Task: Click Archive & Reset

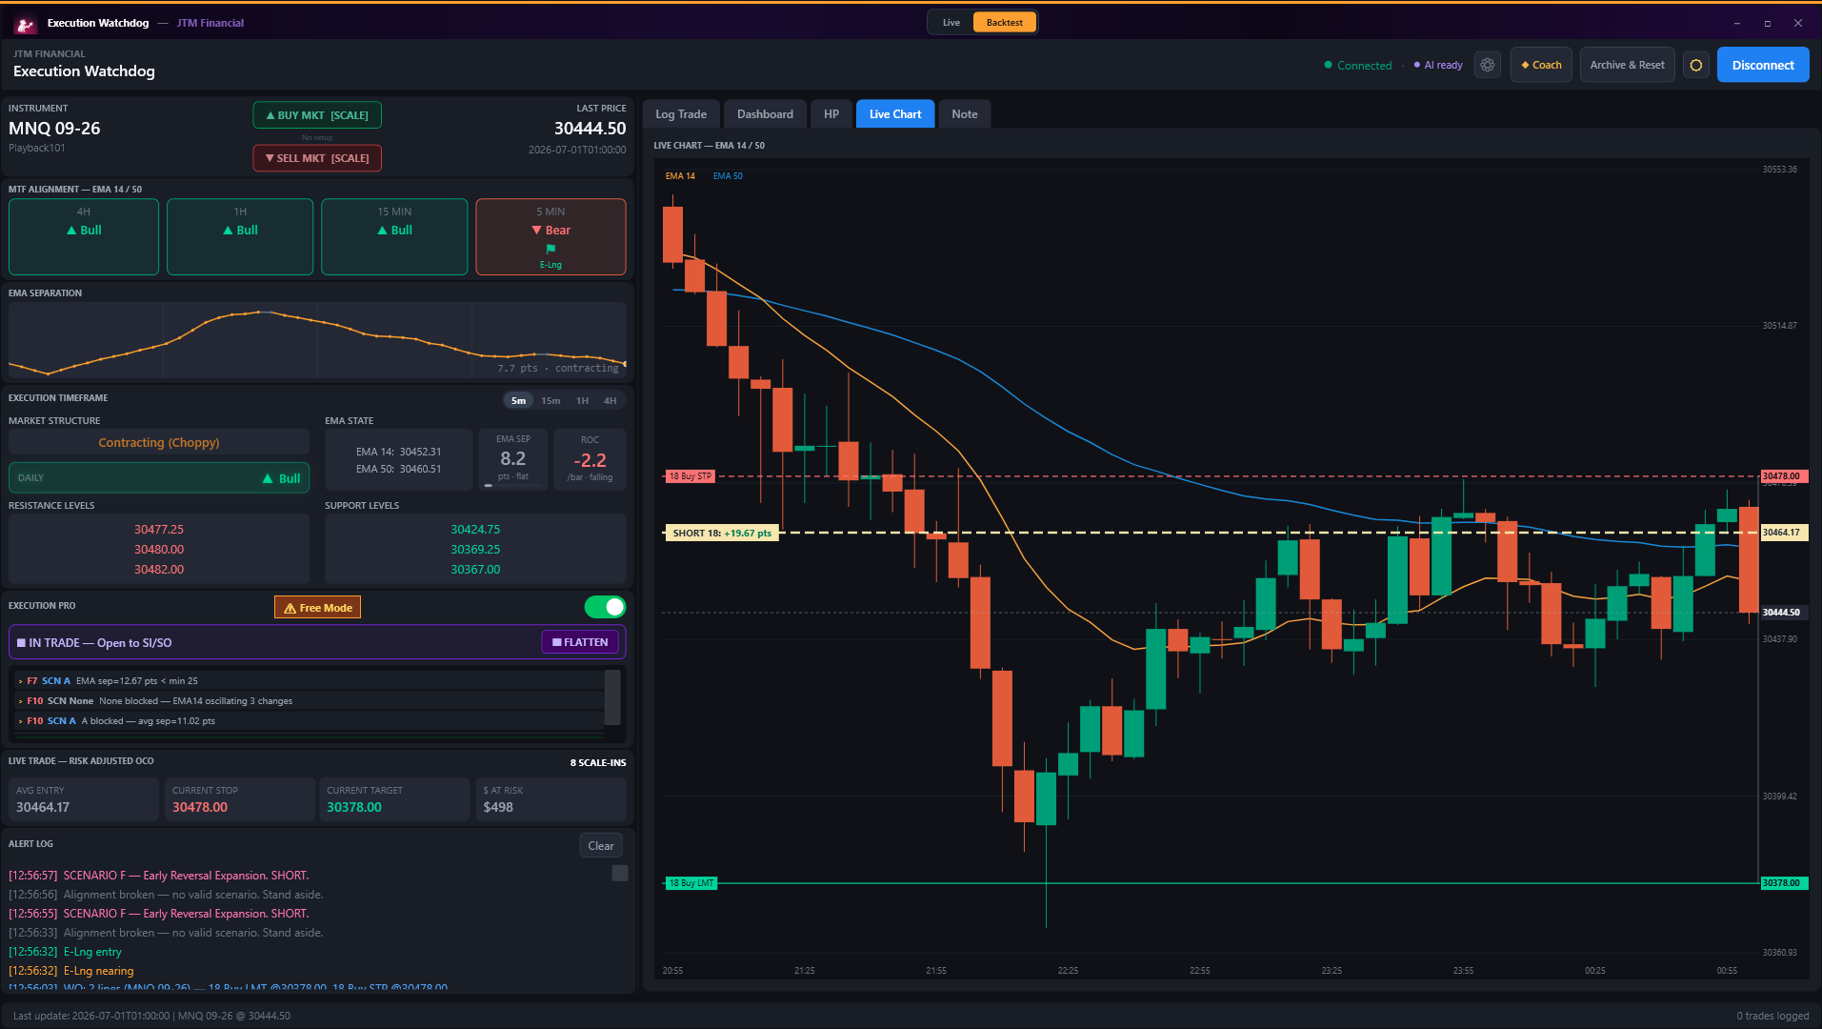Action: (1627, 65)
